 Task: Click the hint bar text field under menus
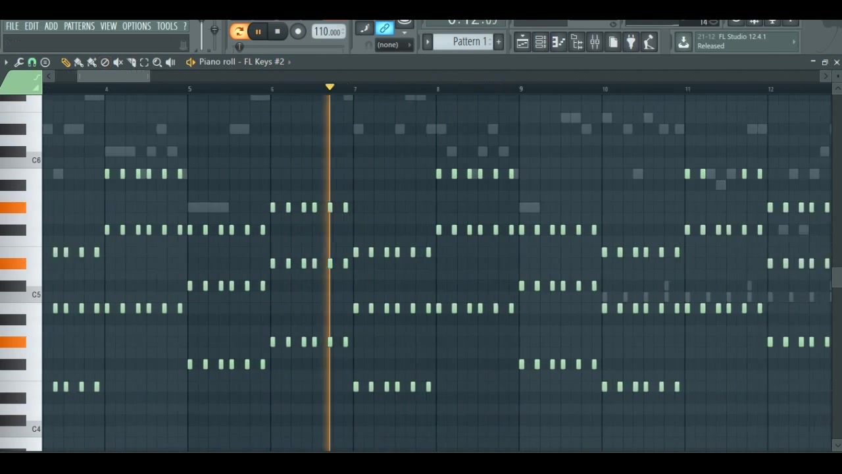coord(96,43)
